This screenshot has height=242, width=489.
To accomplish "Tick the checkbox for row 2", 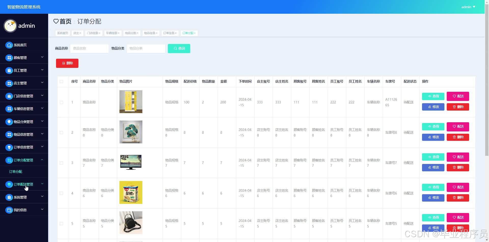I will (61, 133).
